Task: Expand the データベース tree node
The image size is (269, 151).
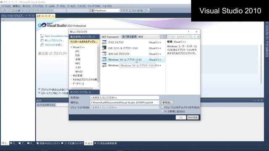Action: point(71,83)
